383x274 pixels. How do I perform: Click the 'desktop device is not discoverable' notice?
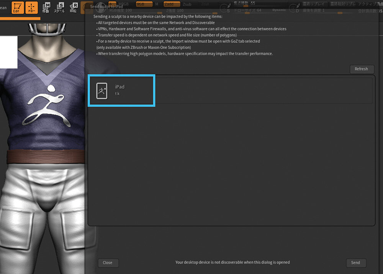(x=232, y=262)
